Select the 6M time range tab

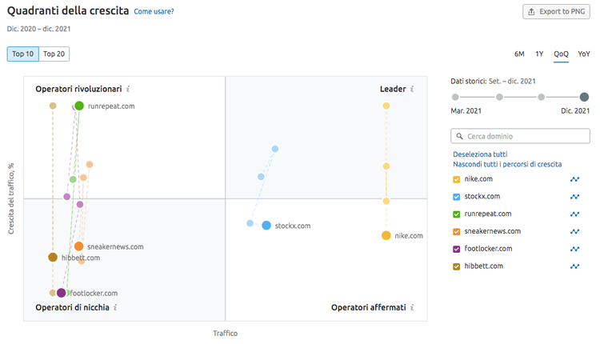(519, 54)
